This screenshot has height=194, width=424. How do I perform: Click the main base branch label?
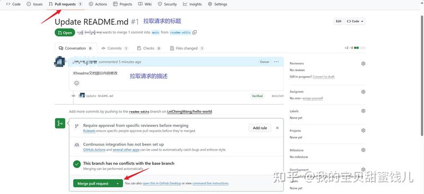click(155, 32)
